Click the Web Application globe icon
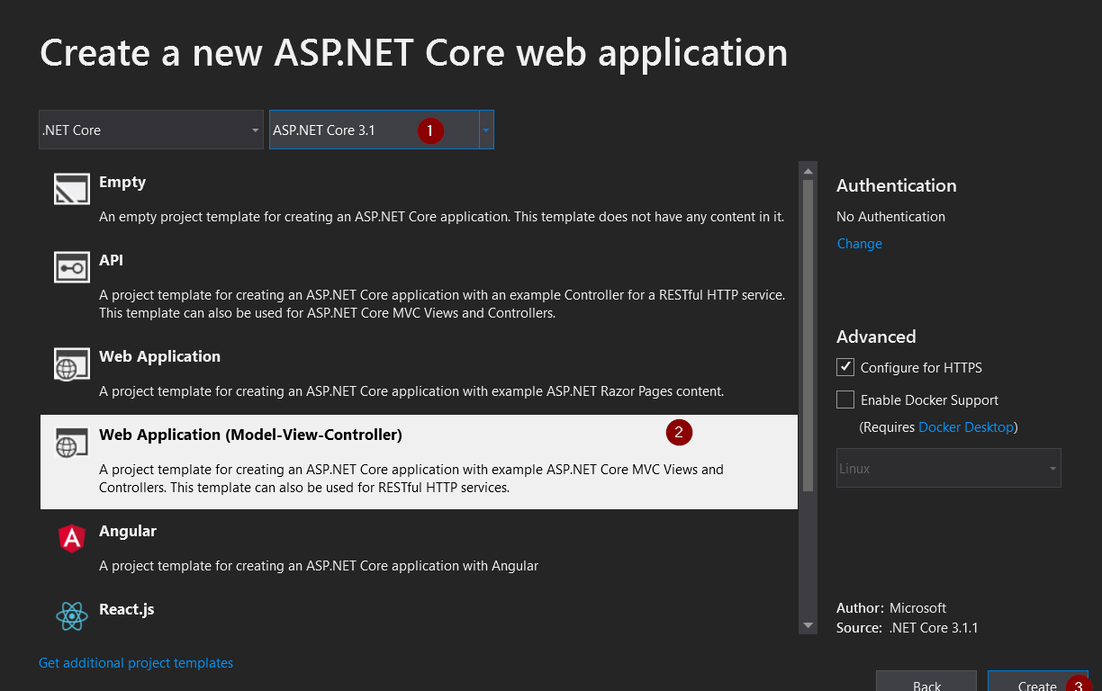Screen dimensions: 1102x691 [72, 364]
